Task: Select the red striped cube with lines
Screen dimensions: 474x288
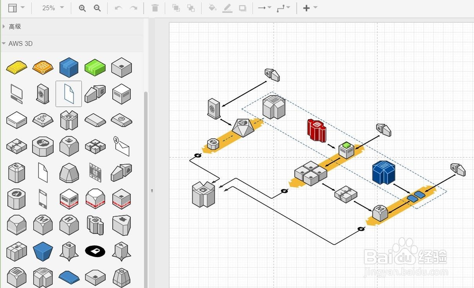Action: (x=69, y=199)
